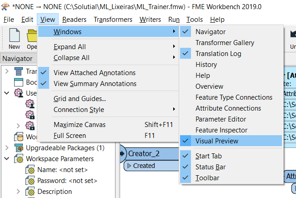Open the Tools menu
The width and height of the screenshot is (296, 198).
195,20
